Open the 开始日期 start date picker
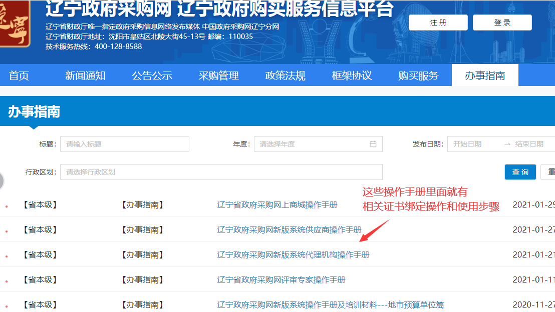 coord(473,144)
